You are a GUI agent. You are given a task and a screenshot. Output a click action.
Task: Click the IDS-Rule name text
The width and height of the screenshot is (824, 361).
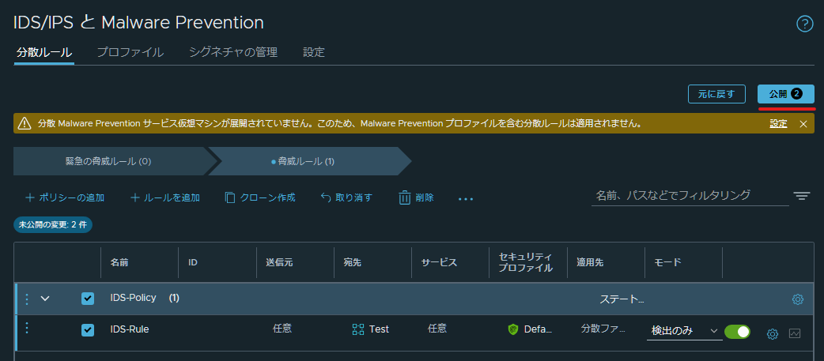(x=129, y=329)
